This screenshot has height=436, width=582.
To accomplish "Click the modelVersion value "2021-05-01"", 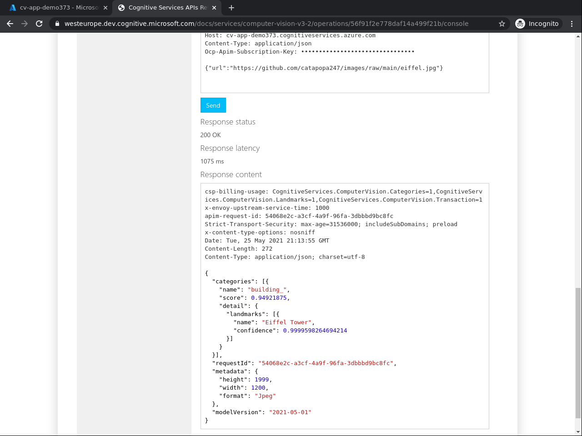I will 290,412.
